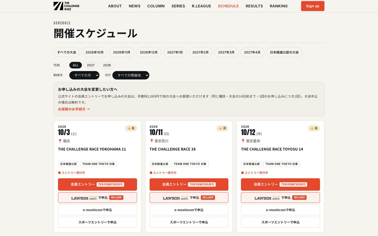Click 日本陸連公認 tag on the TOYOSU 14 card
378x236 pixels.
pyautogui.click(x=251, y=164)
